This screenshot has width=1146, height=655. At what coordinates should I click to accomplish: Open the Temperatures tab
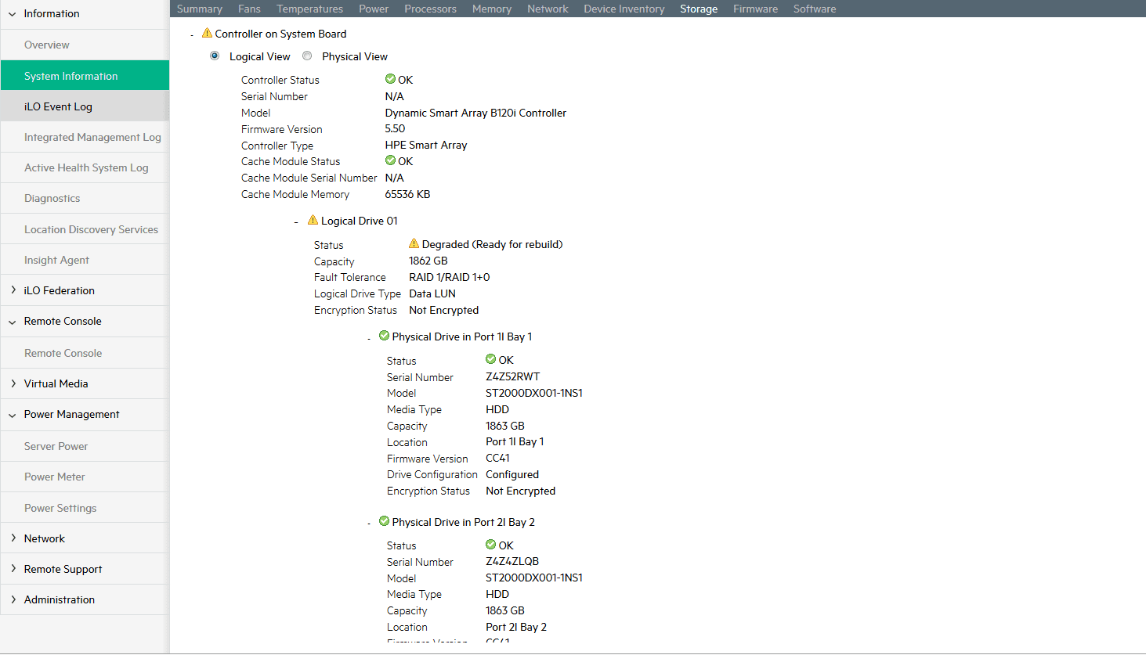pyautogui.click(x=309, y=9)
